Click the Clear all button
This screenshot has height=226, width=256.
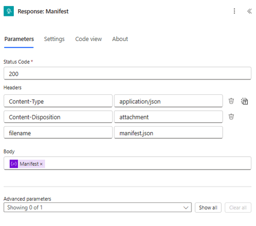(x=238, y=208)
